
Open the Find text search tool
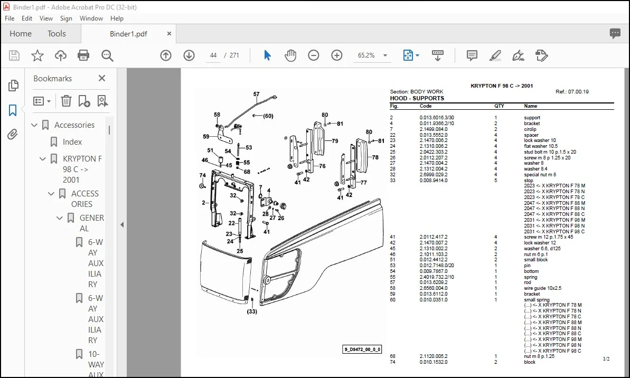[107, 55]
